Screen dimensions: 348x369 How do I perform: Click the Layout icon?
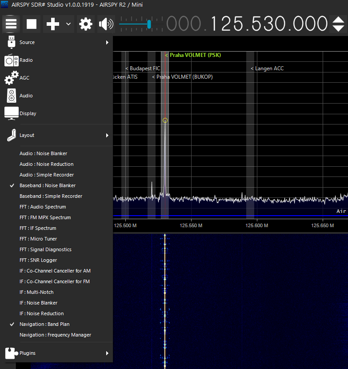11,135
